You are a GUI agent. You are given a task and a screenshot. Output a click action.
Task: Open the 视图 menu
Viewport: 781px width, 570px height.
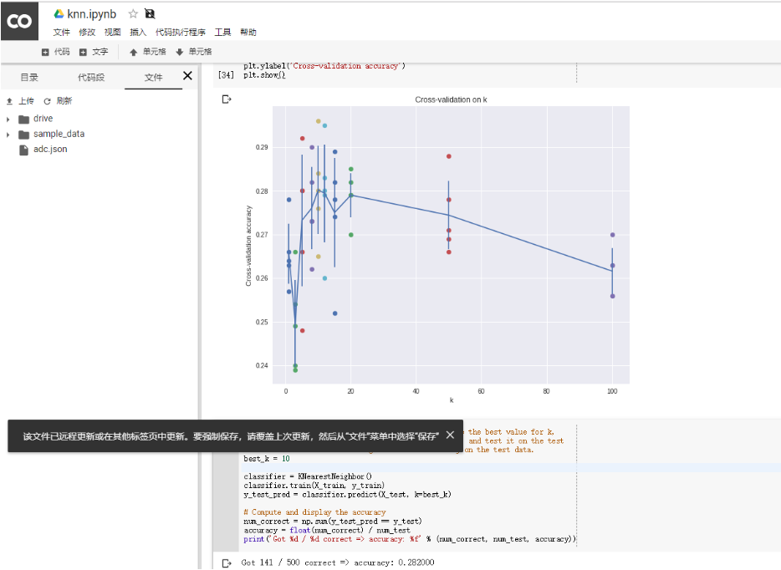[113, 33]
